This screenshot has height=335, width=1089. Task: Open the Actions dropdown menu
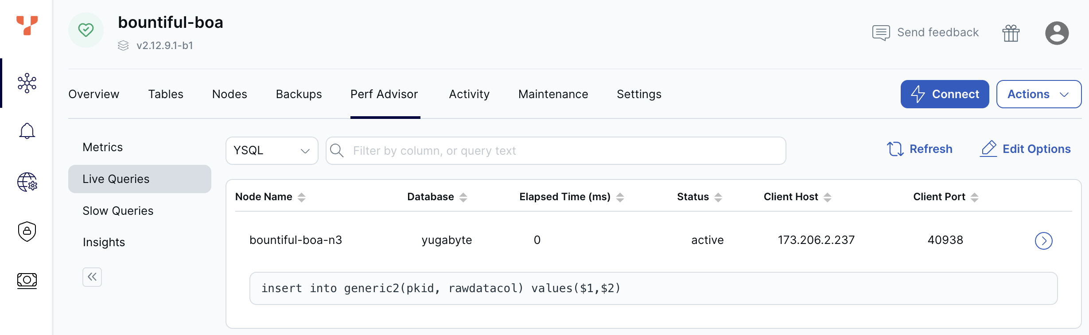(x=1038, y=94)
